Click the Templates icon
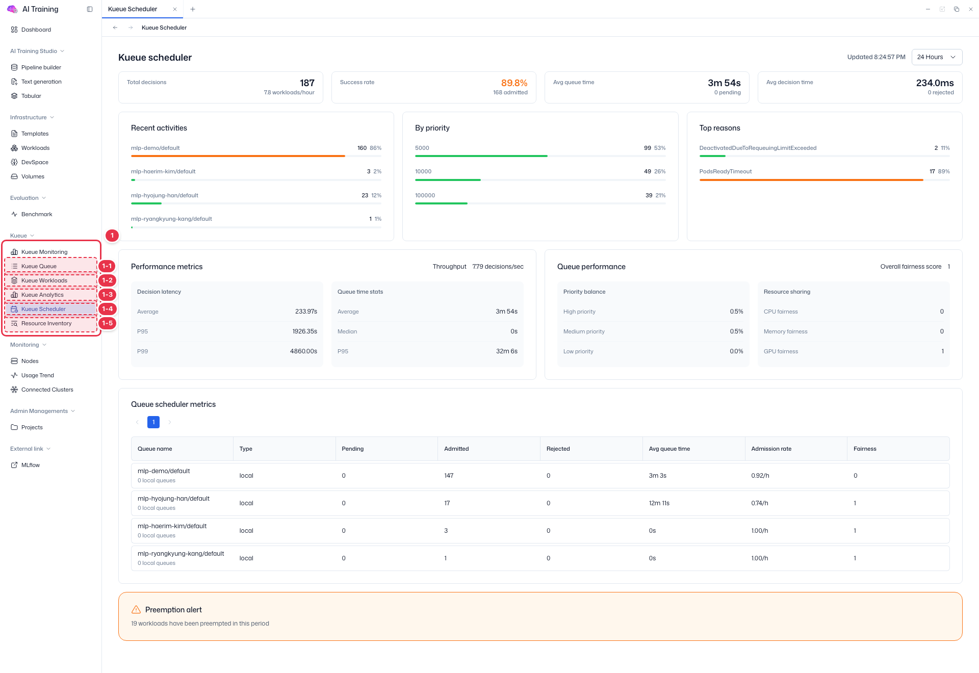 click(14, 134)
